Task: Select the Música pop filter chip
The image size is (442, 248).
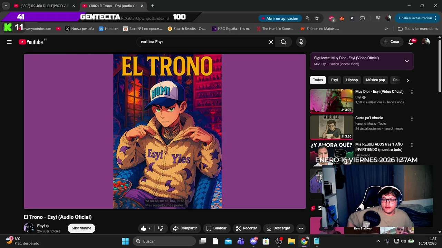Action: tap(375, 80)
